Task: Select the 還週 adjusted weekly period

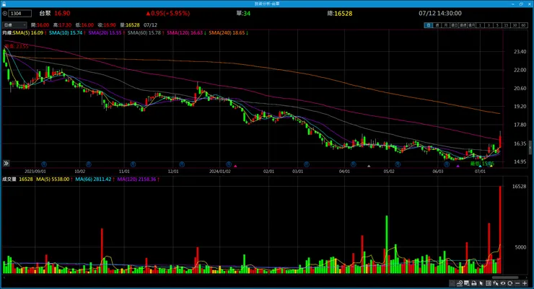Action: pos(463,25)
